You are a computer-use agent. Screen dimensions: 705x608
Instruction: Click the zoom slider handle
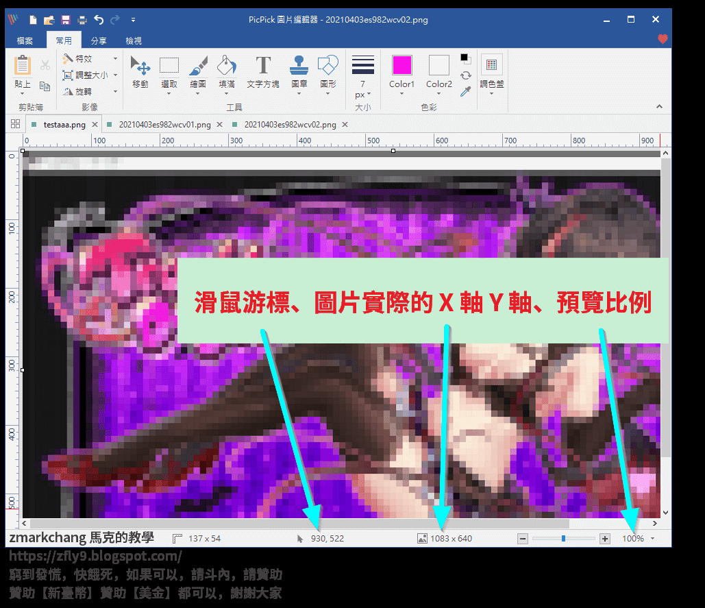[563, 538]
